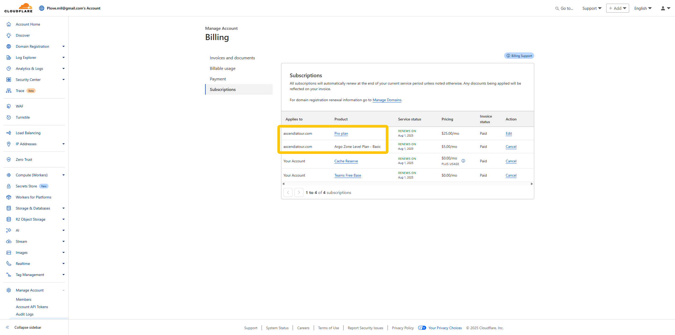Click the WAF shield icon
The width and height of the screenshot is (675, 335).
[9, 106]
